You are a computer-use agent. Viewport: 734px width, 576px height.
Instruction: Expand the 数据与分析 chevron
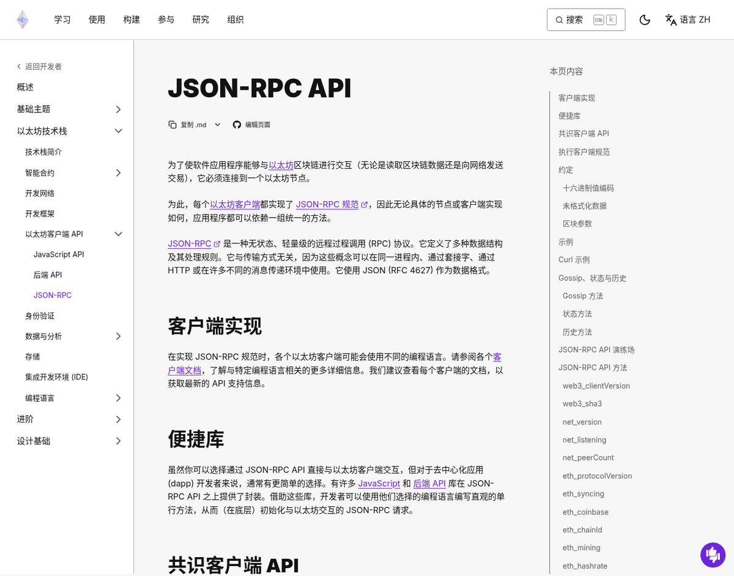[x=119, y=336]
